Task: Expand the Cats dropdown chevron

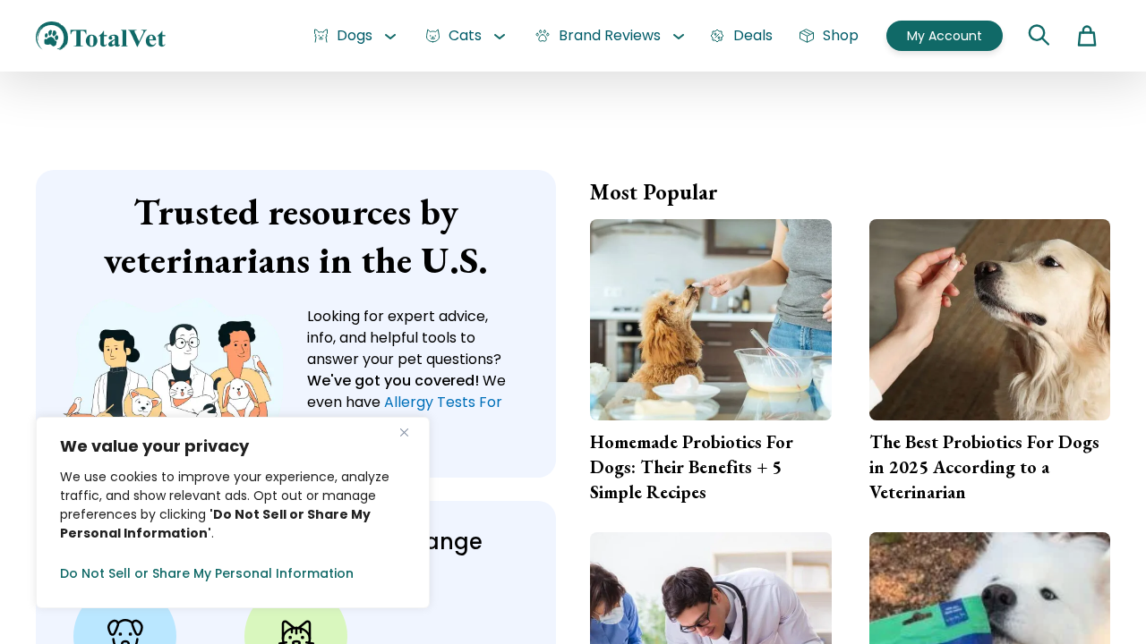Action: click(x=500, y=37)
